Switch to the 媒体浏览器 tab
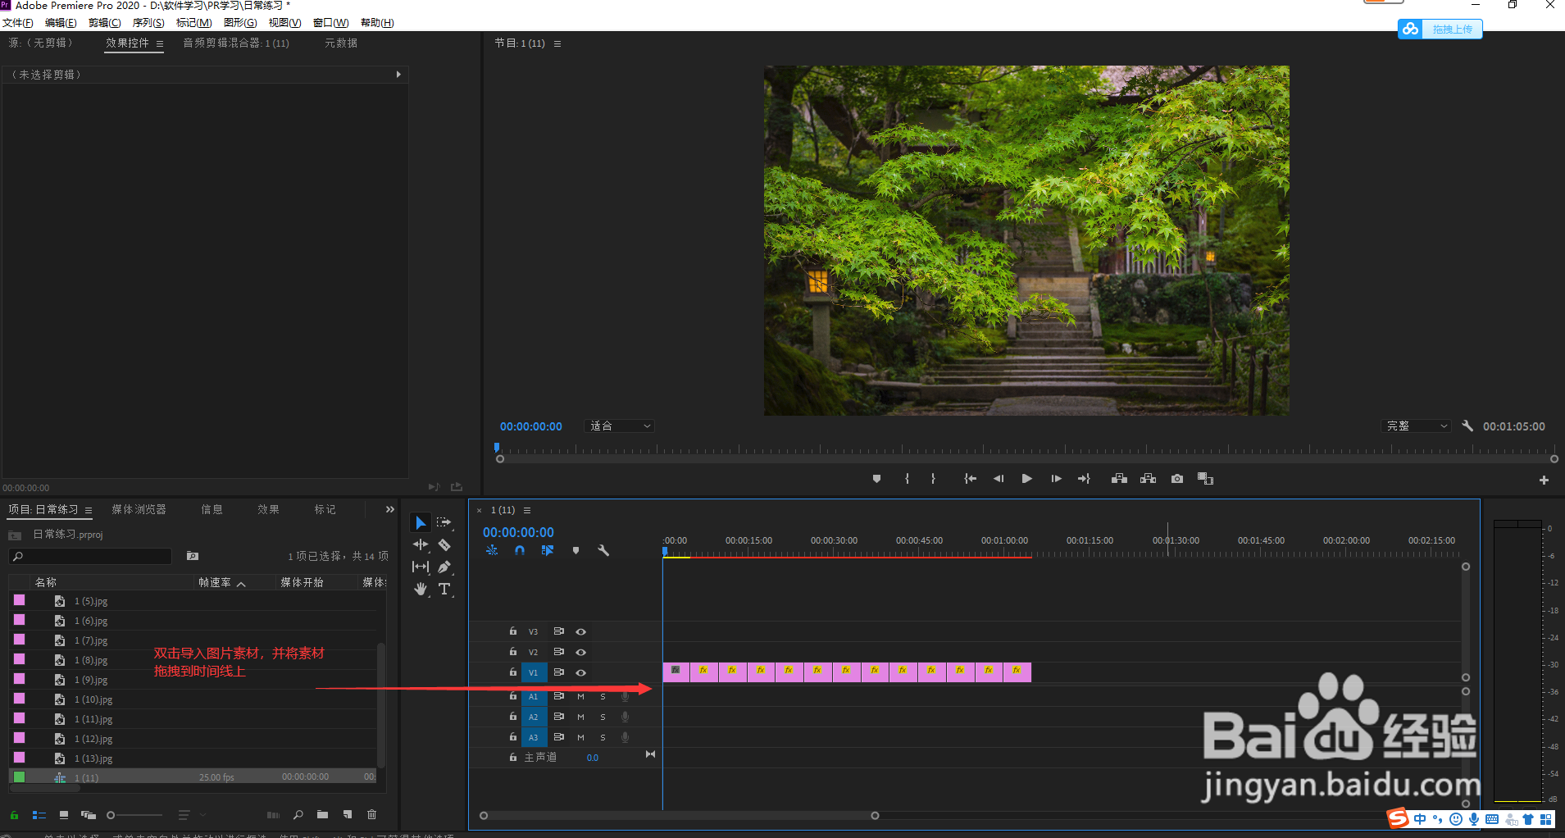The image size is (1565, 838). pyautogui.click(x=139, y=510)
